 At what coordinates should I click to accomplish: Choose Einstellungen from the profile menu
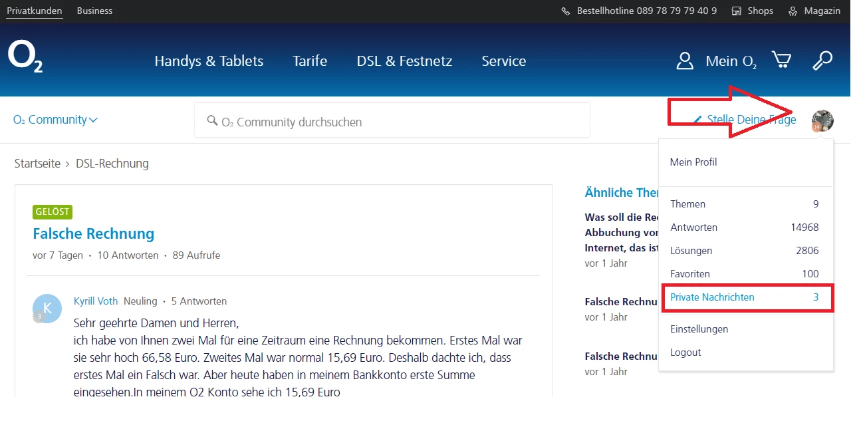coord(699,329)
